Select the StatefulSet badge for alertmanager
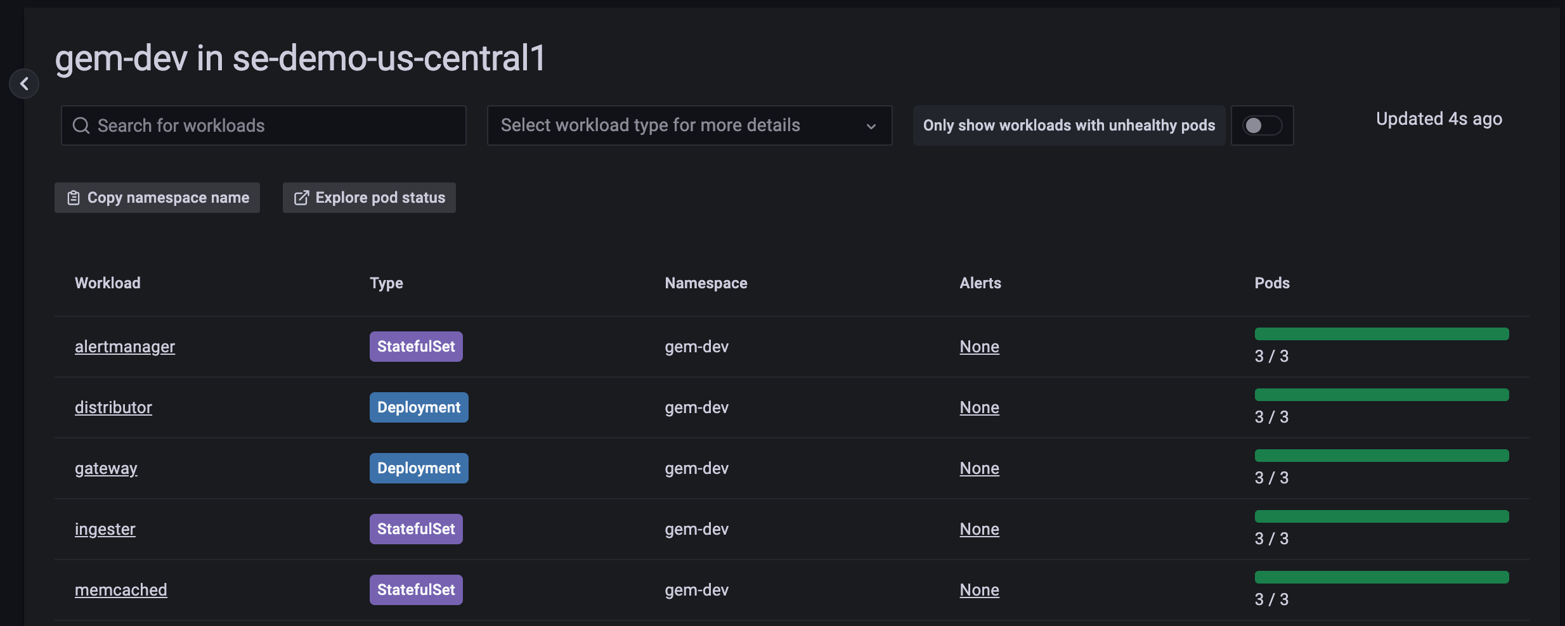 (x=415, y=346)
